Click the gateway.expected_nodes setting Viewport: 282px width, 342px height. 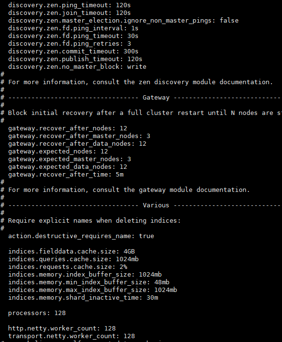coord(58,152)
